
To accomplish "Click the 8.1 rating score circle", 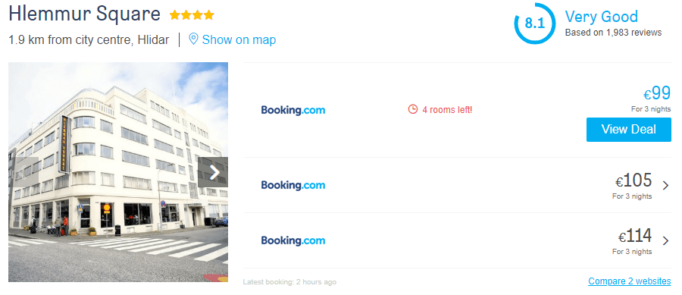I will pos(534,23).
